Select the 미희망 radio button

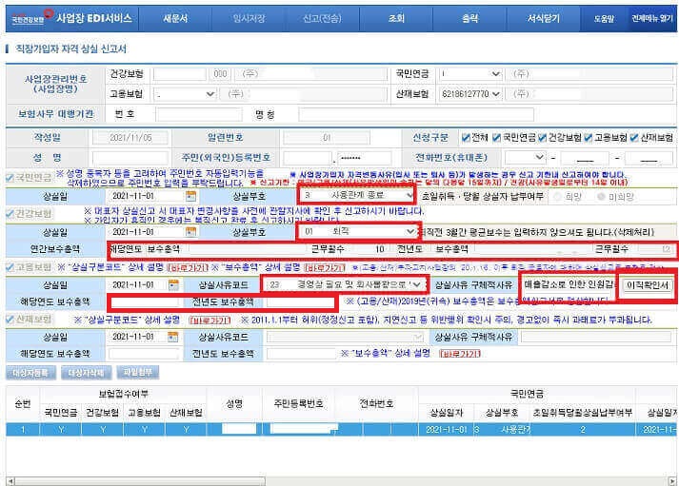click(x=601, y=197)
